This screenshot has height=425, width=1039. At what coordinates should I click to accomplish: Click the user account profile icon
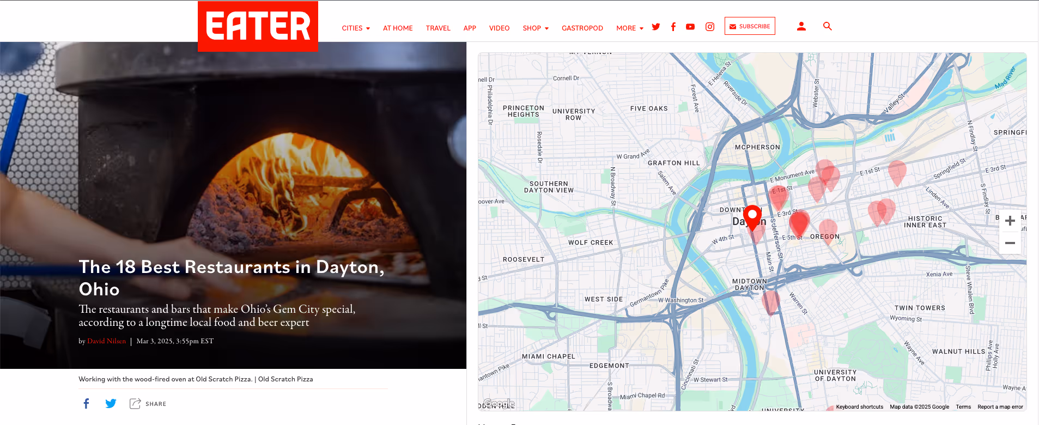tap(801, 26)
